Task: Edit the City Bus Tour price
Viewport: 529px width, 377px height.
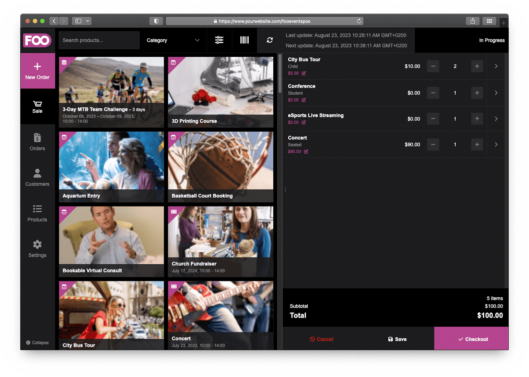Action: click(304, 74)
